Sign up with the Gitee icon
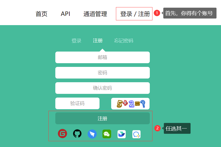This screenshot has width=221, height=147. coord(62,134)
